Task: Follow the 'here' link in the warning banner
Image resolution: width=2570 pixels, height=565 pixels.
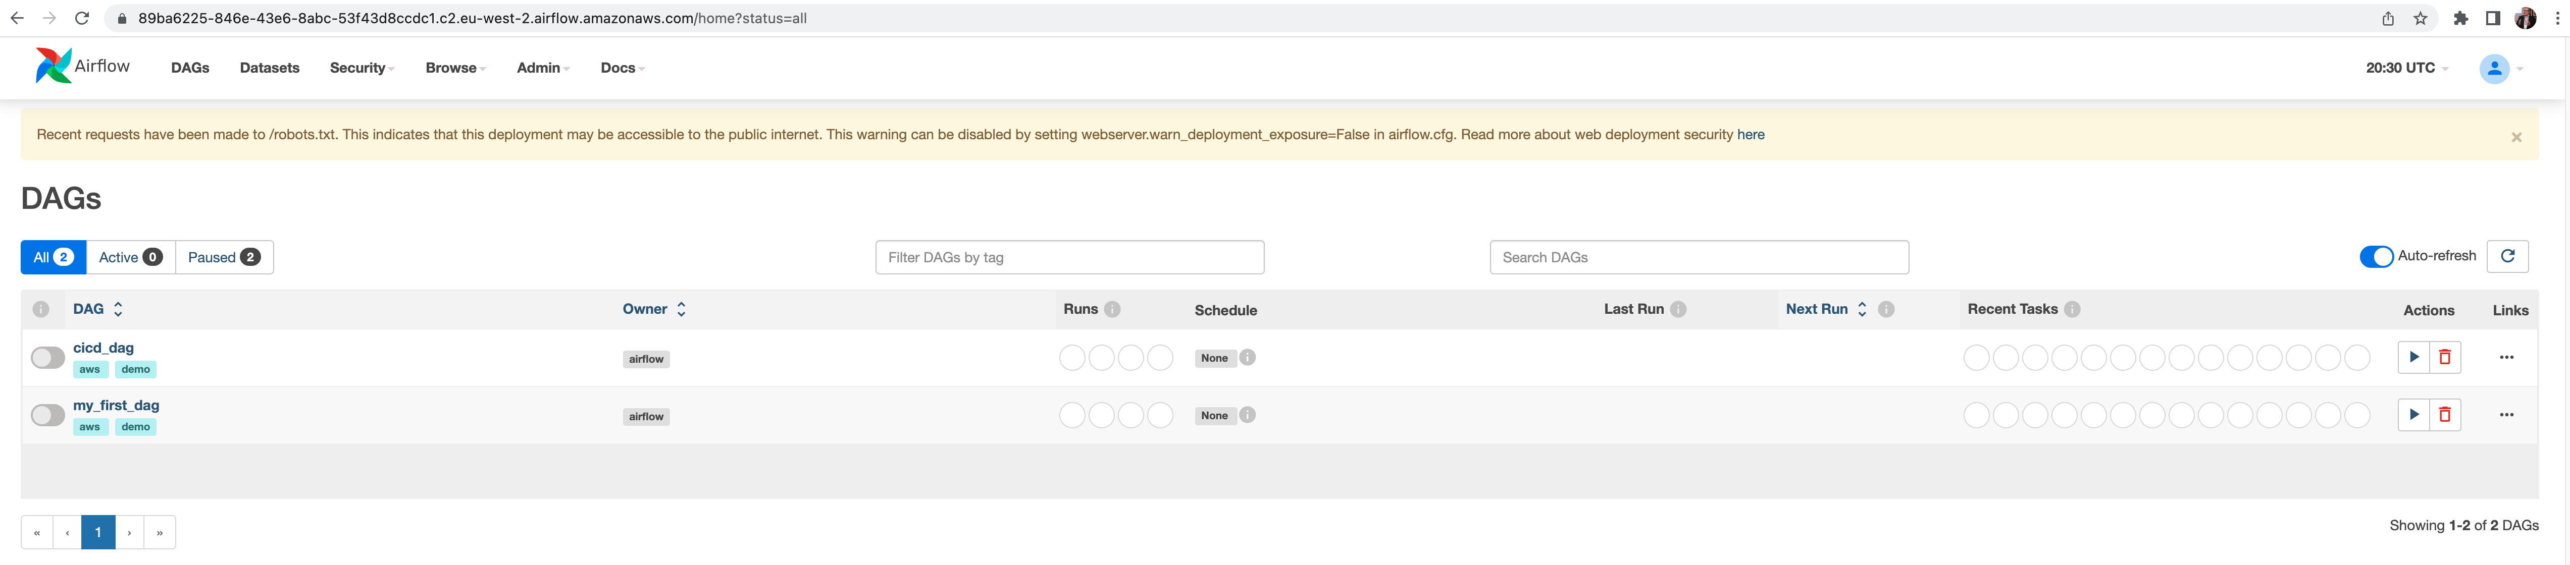Action: [x=1750, y=135]
